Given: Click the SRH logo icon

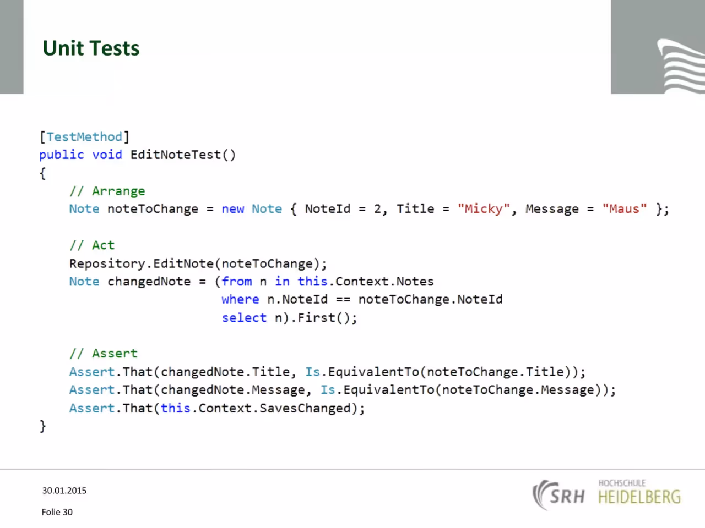Looking at the screenshot, I should [x=558, y=494].
